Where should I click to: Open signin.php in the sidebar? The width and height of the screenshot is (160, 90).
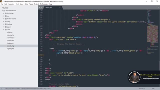(10, 49)
